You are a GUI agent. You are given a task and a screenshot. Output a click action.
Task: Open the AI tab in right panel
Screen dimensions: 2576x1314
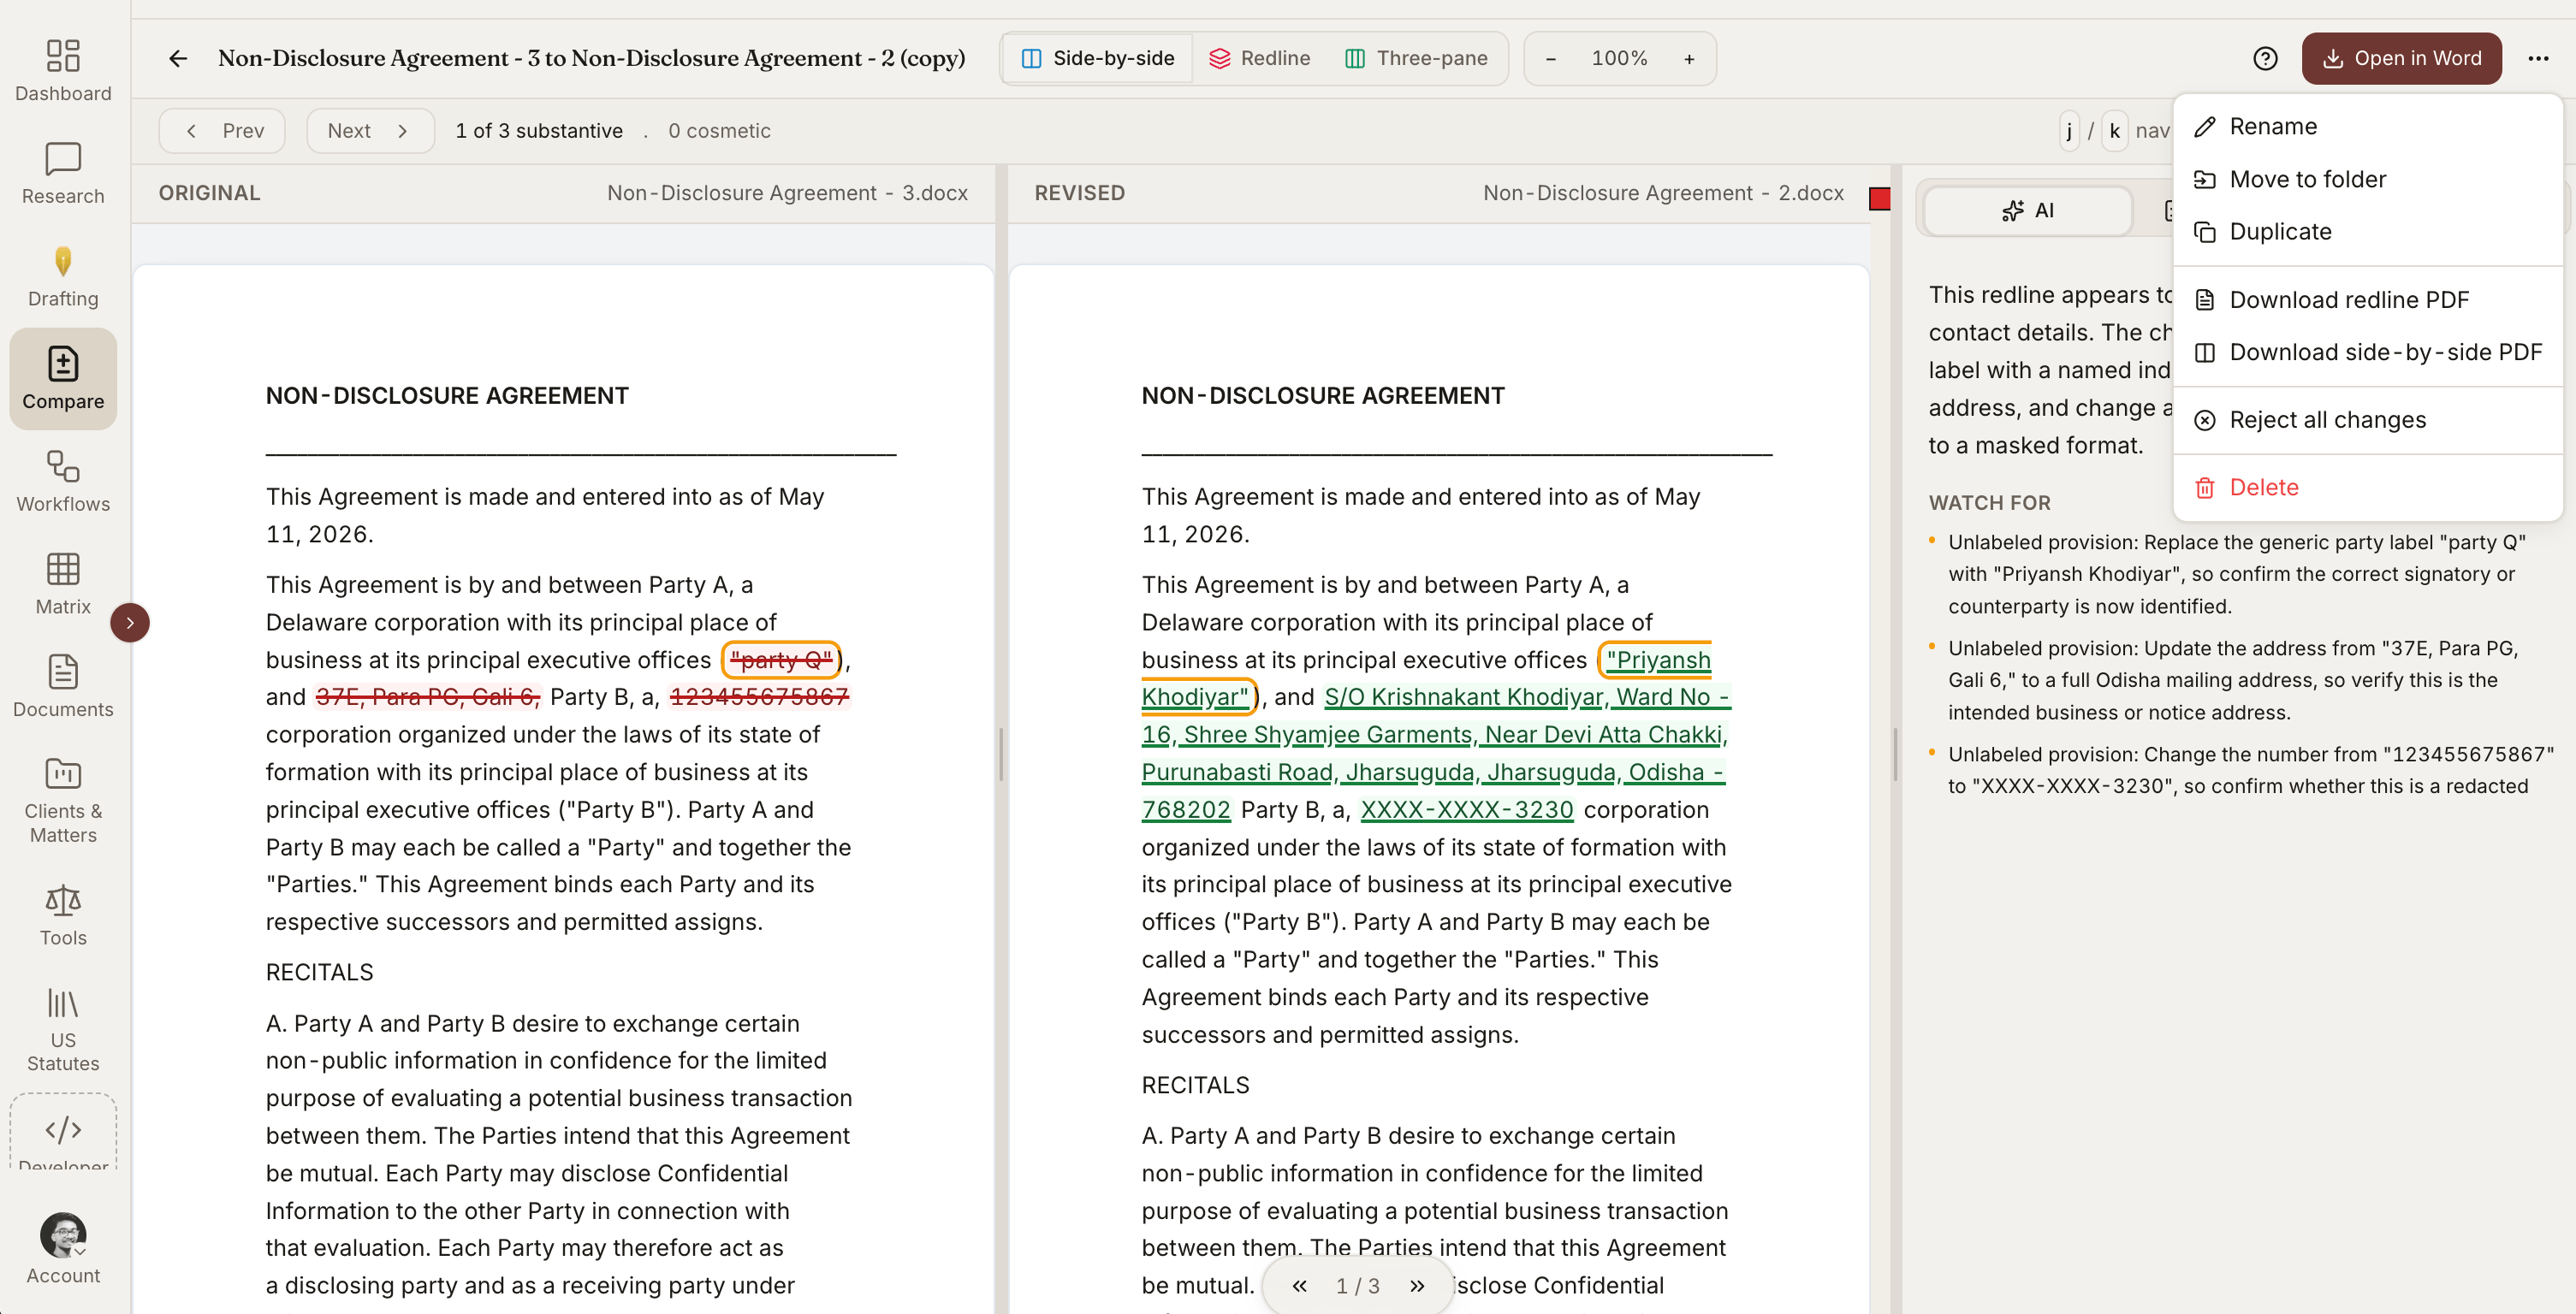click(2028, 210)
